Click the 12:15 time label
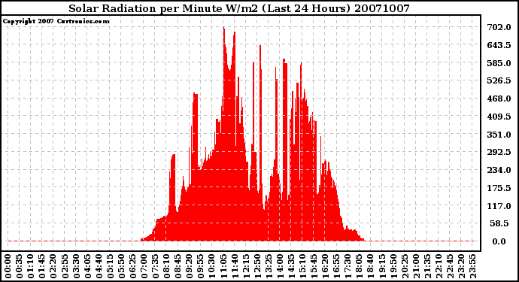The height and width of the screenshot is (282, 519). 246,267
